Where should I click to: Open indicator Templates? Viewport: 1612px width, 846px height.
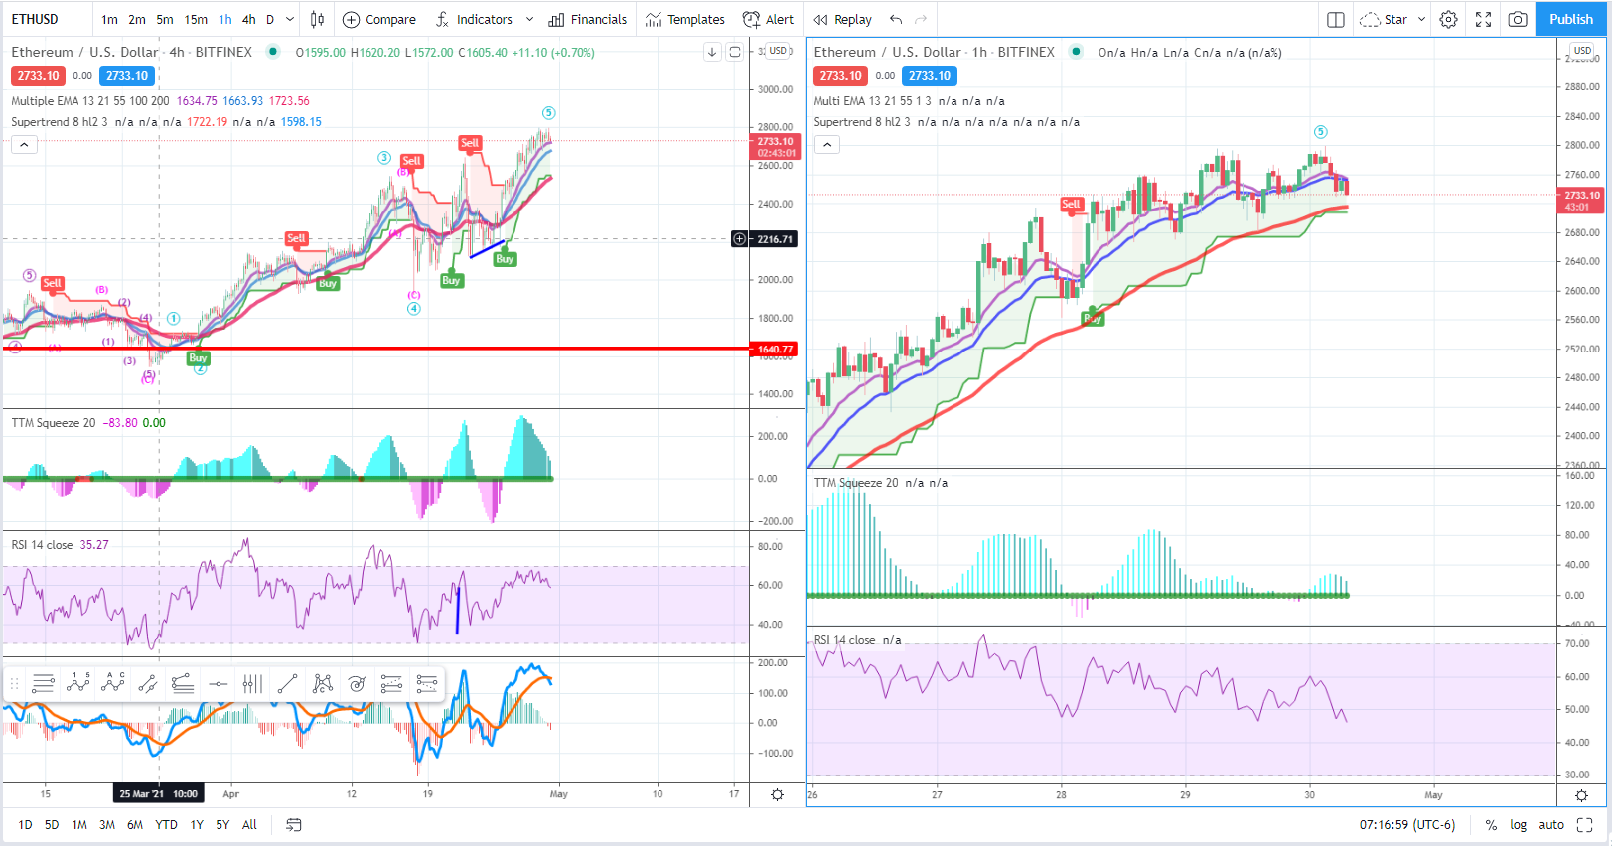coord(685,19)
